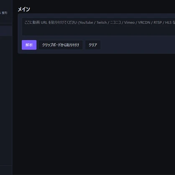The image size is (175, 175).
Task: Click the purple 解析 button
Action: click(x=29, y=45)
